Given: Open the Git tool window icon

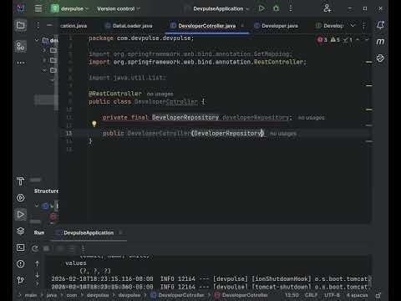Looking at the screenshot, I should coord(20,280).
